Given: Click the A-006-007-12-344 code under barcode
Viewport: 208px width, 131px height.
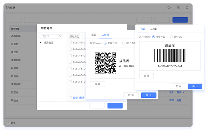Looking at the screenshot, I should pyautogui.click(x=170, y=66).
